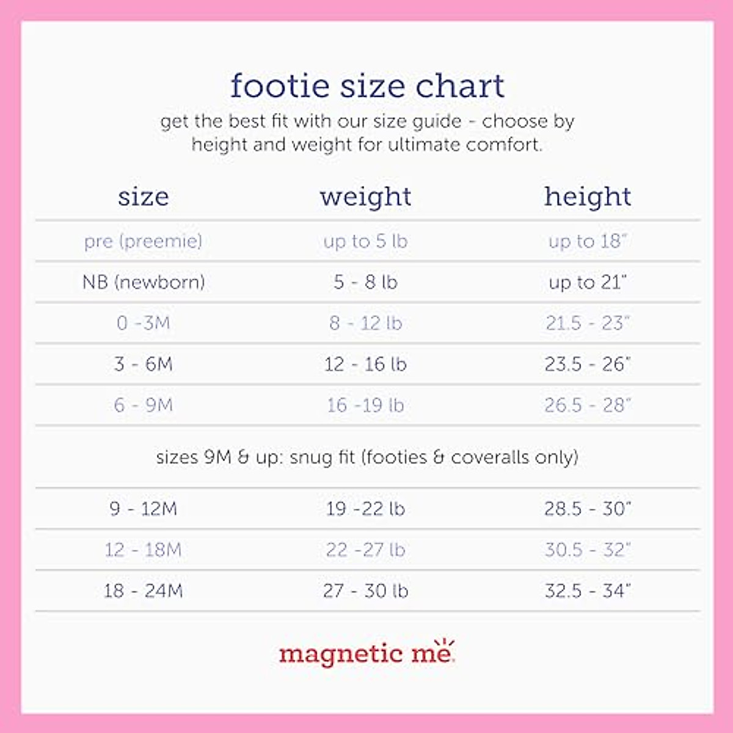This screenshot has height=733, width=733.
Task: Choose the 'NB (newborn)' size label
Action: [144, 282]
